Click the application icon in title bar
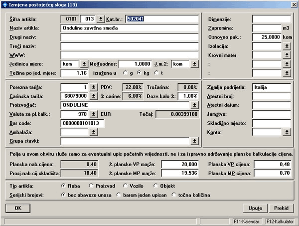The width and height of the screenshot is (299, 226). pyautogui.click(x=4, y=4)
